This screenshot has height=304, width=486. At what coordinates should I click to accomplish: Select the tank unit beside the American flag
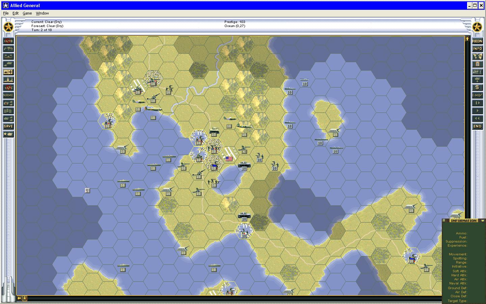(x=244, y=165)
